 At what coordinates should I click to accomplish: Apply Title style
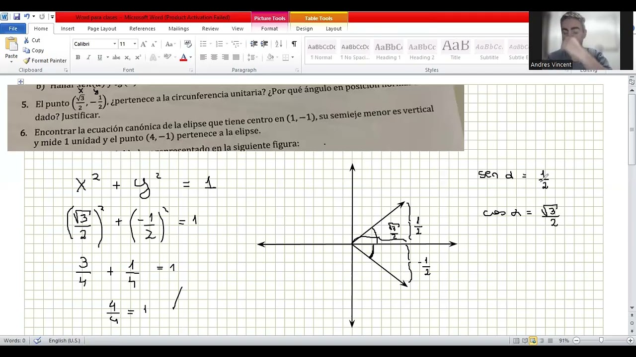tap(455, 51)
